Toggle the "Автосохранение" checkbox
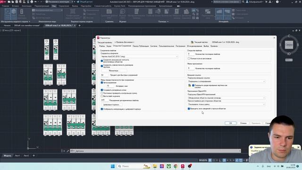This screenshot has width=302, height=170. [102, 83]
